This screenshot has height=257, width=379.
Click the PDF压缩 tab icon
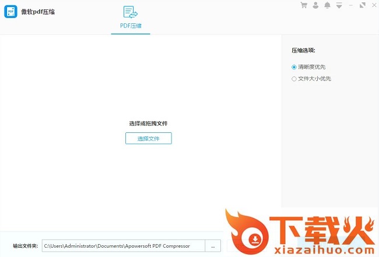(x=131, y=13)
